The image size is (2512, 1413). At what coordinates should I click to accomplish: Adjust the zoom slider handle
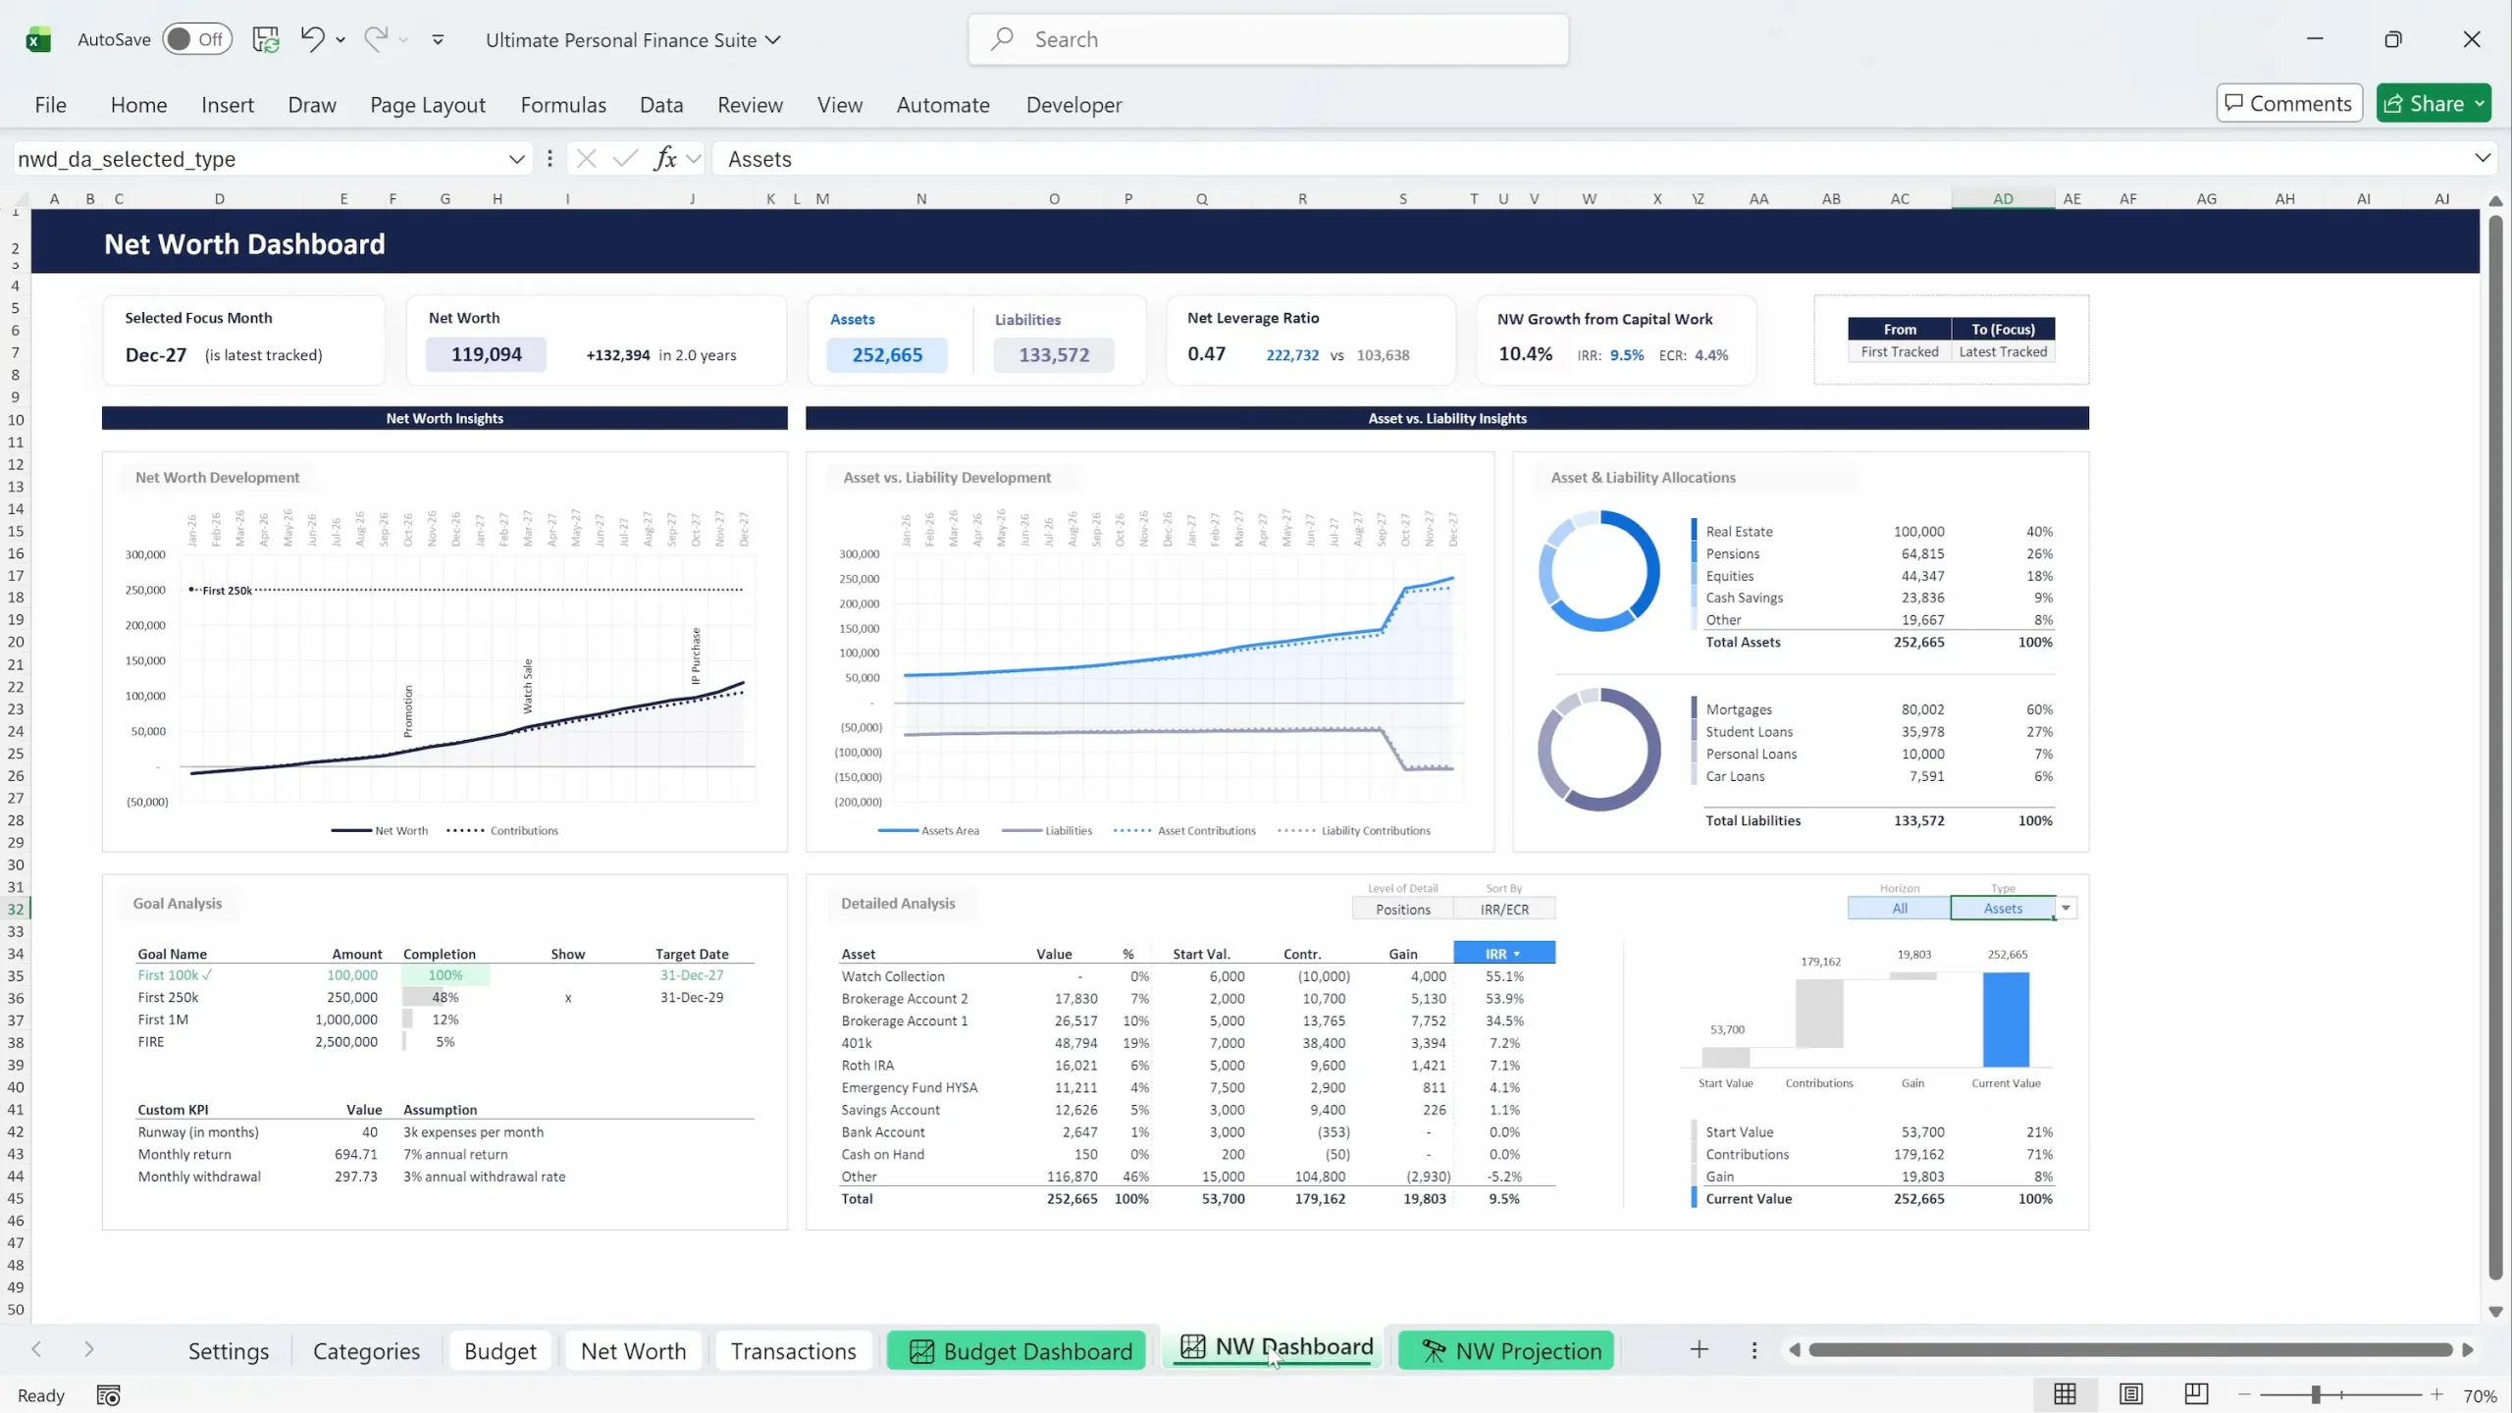click(x=2316, y=1394)
